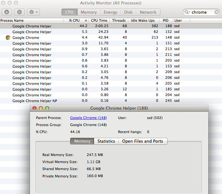Select the Google Chrome Helper row PID 152
Viewport: 222px width, 194px height.
(x=111, y=32)
